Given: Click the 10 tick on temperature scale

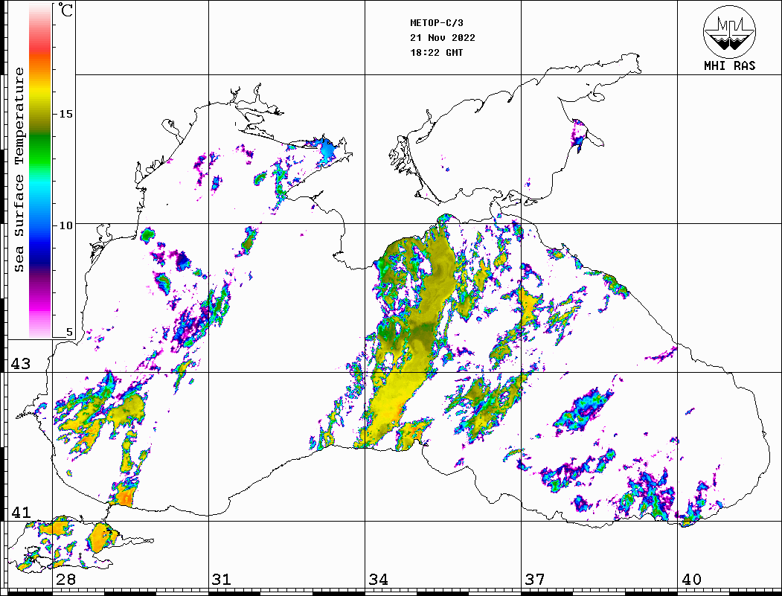Looking at the screenshot, I should coord(65,225).
